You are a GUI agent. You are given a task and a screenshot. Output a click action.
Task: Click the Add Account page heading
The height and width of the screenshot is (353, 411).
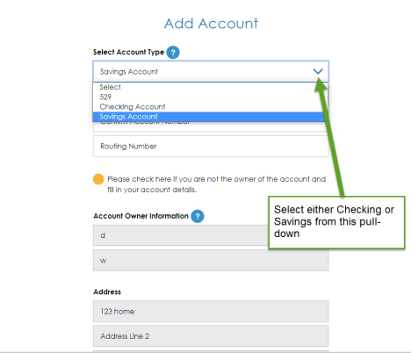point(211,24)
